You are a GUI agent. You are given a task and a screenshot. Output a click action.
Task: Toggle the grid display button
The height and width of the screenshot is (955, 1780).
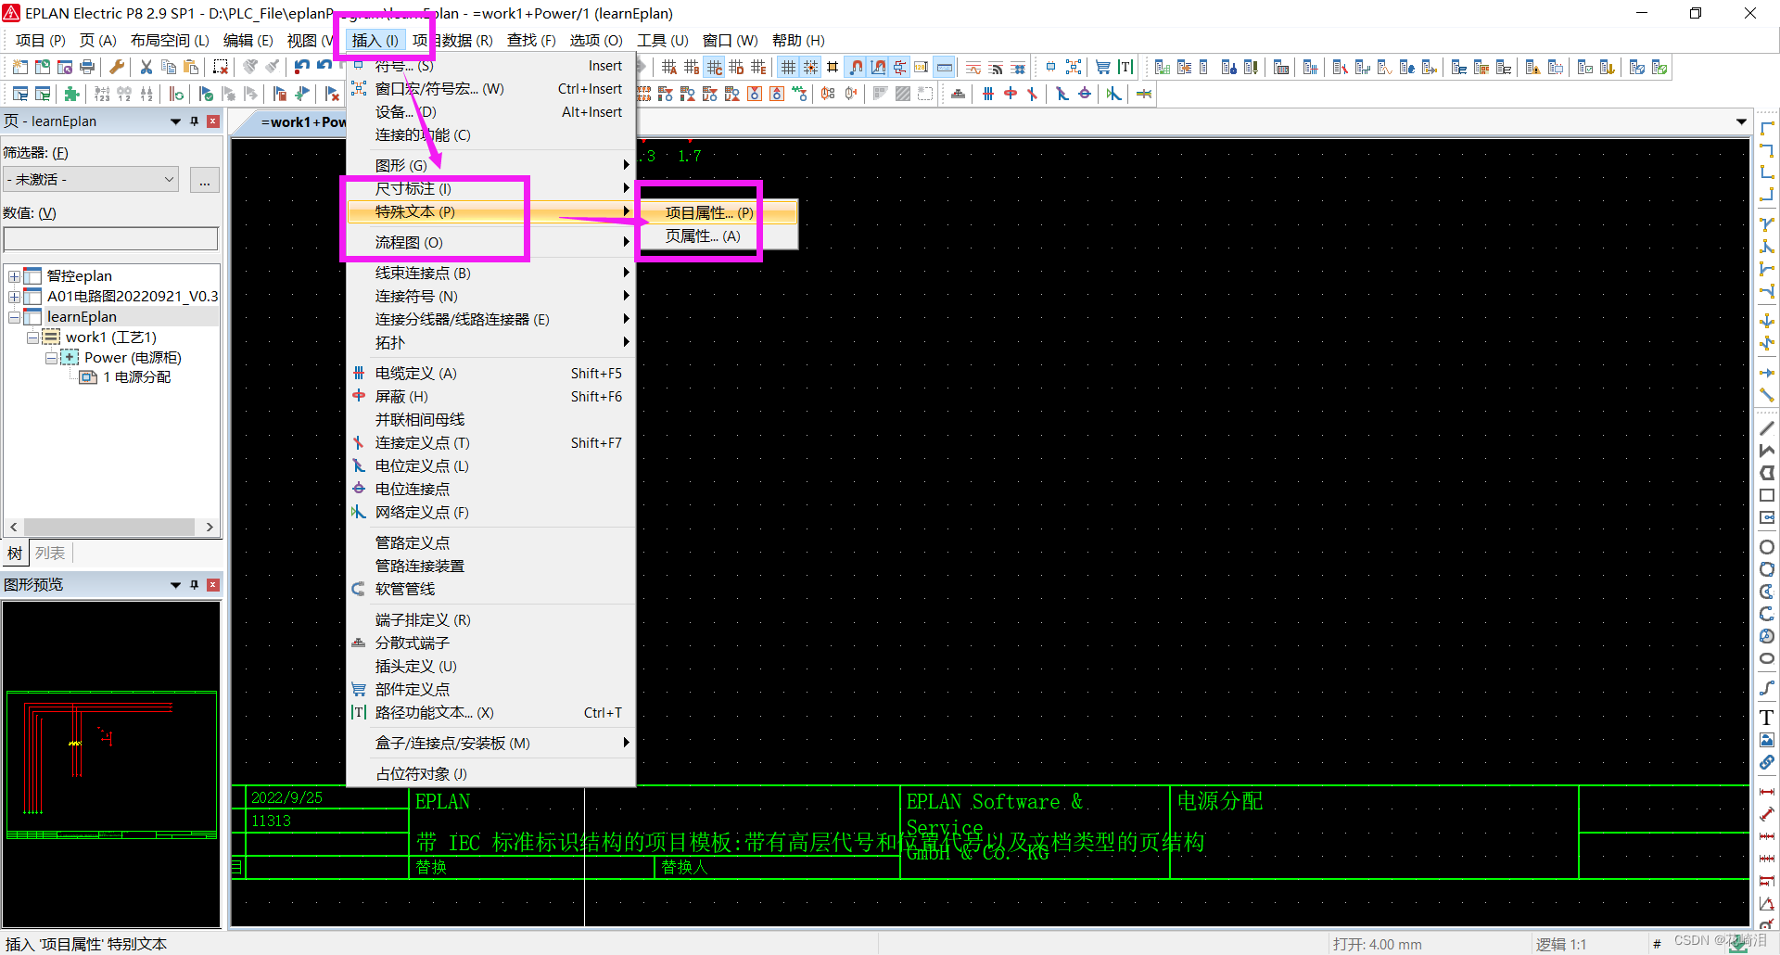tap(788, 67)
